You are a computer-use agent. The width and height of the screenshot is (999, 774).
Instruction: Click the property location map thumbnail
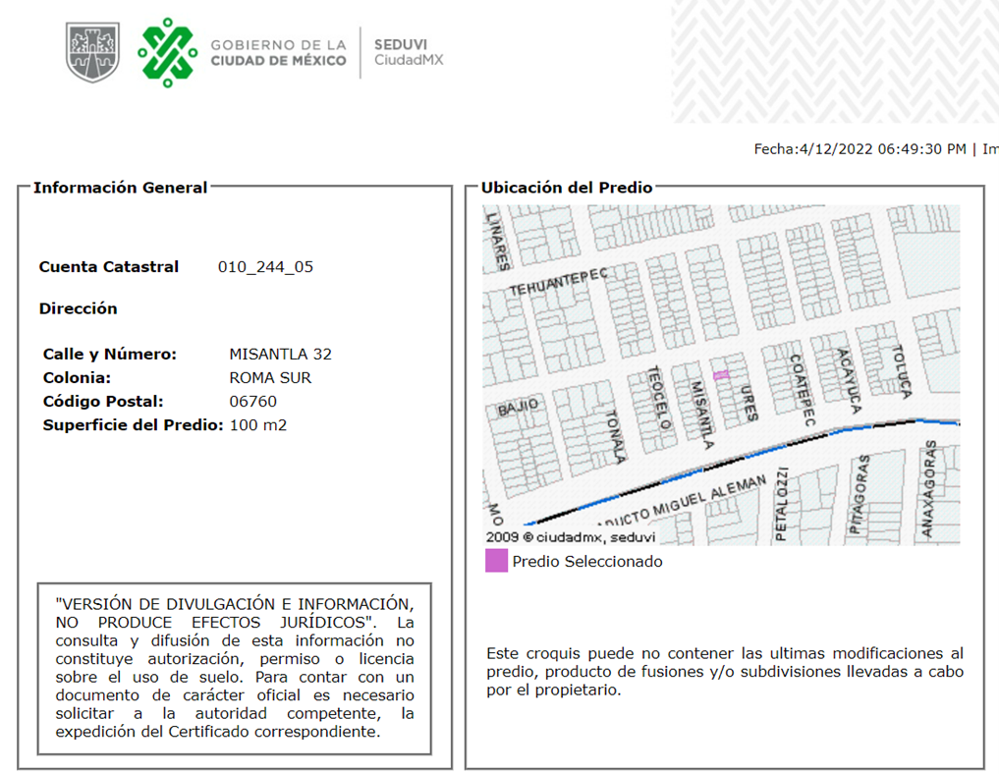[721, 374]
